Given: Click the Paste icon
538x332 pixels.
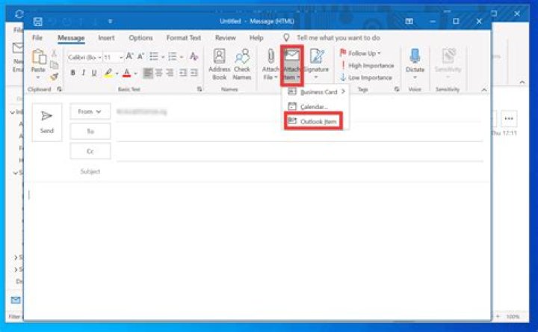Looking at the screenshot, I should click(39, 61).
